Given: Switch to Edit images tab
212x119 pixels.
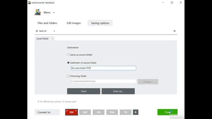Looking at the screenshot, I should coord(74,23).
